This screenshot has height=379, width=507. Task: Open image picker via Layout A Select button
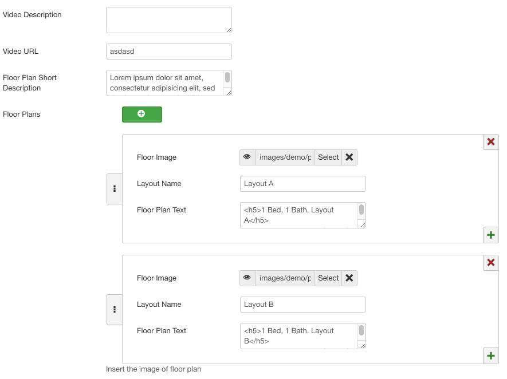point(328,157)
